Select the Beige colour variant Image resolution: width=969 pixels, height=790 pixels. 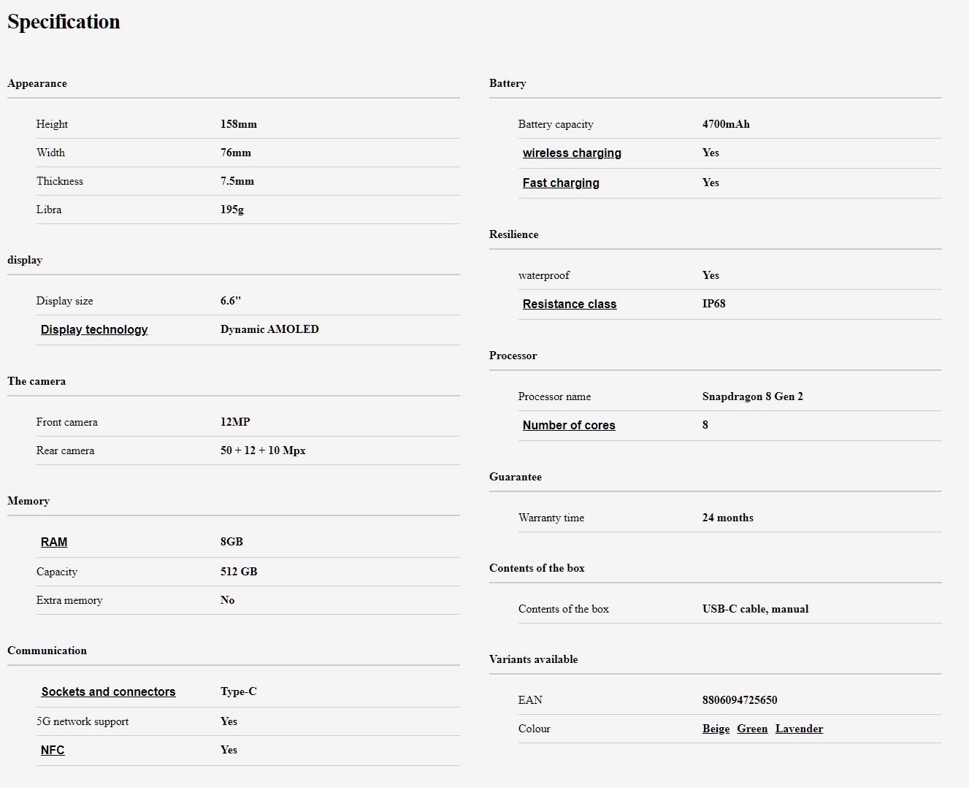tap(716, 729)
